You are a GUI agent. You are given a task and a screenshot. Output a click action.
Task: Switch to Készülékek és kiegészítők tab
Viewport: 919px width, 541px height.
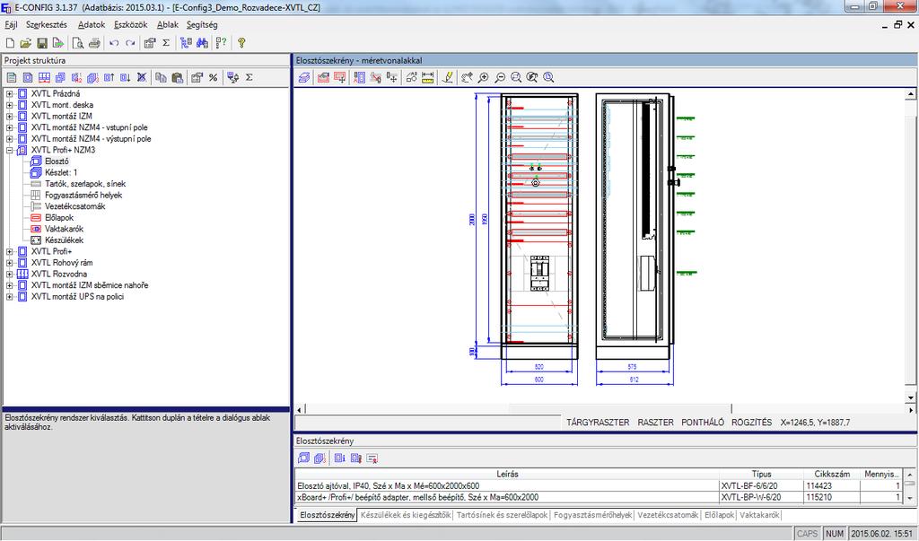tap(406, 515)
